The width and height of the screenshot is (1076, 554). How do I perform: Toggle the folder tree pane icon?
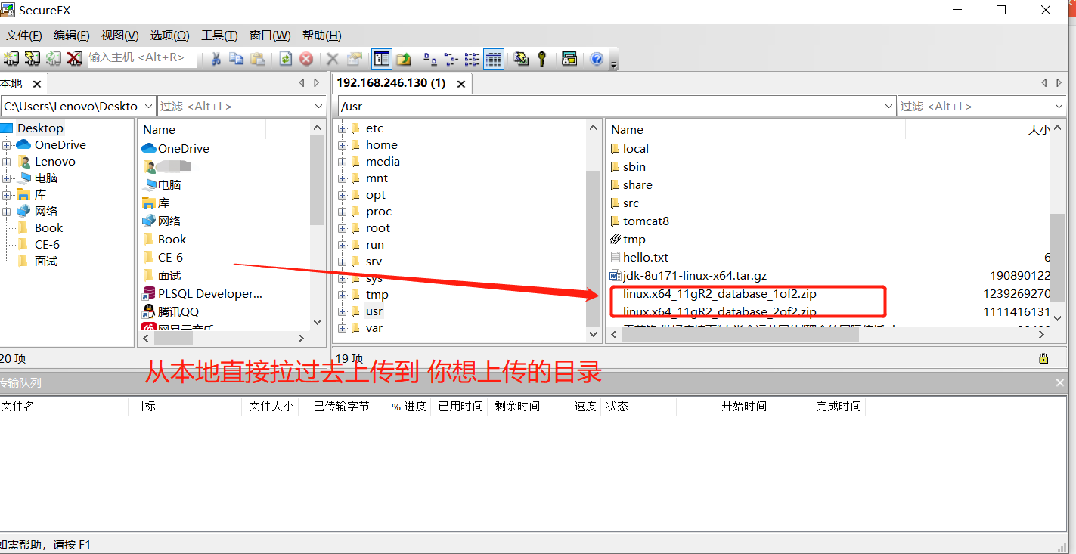pyautogui.click(x=382, y=58)
